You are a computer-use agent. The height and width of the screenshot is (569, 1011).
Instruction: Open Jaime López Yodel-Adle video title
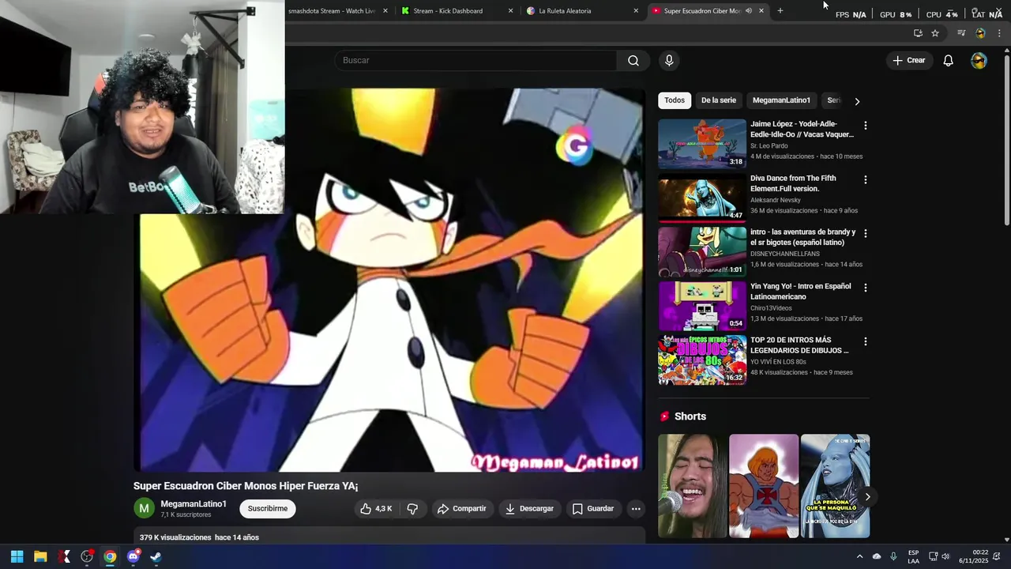tap(802, 130)
